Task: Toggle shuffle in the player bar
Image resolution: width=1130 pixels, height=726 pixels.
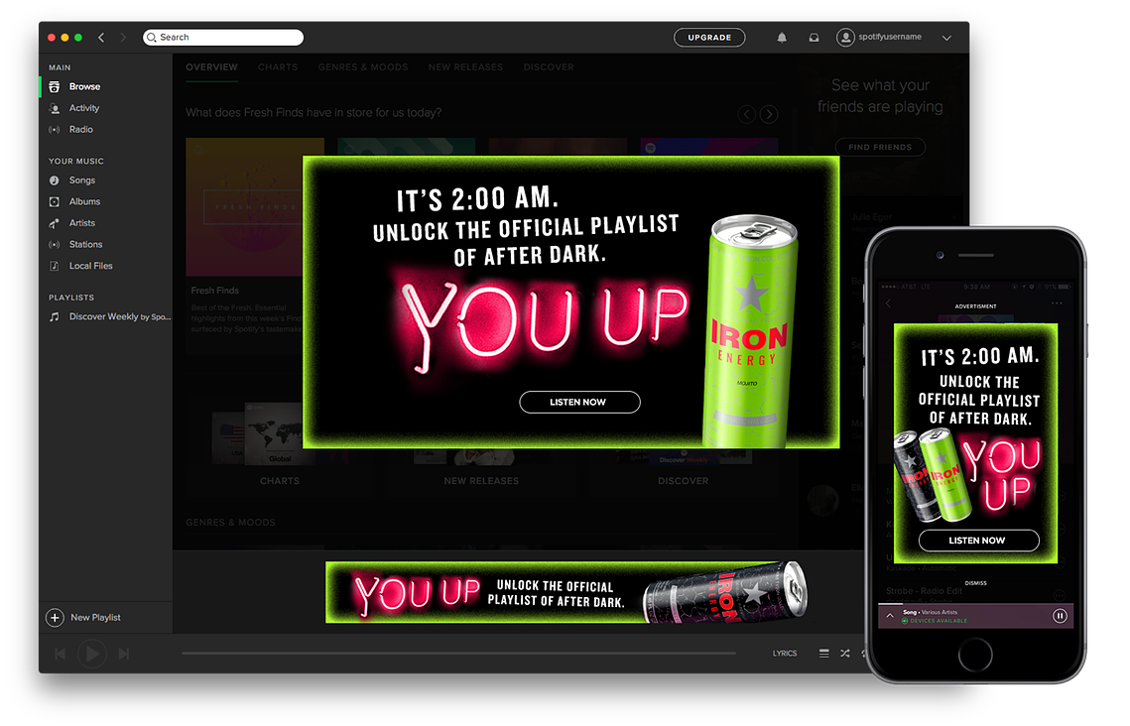Action: [844, 654]
